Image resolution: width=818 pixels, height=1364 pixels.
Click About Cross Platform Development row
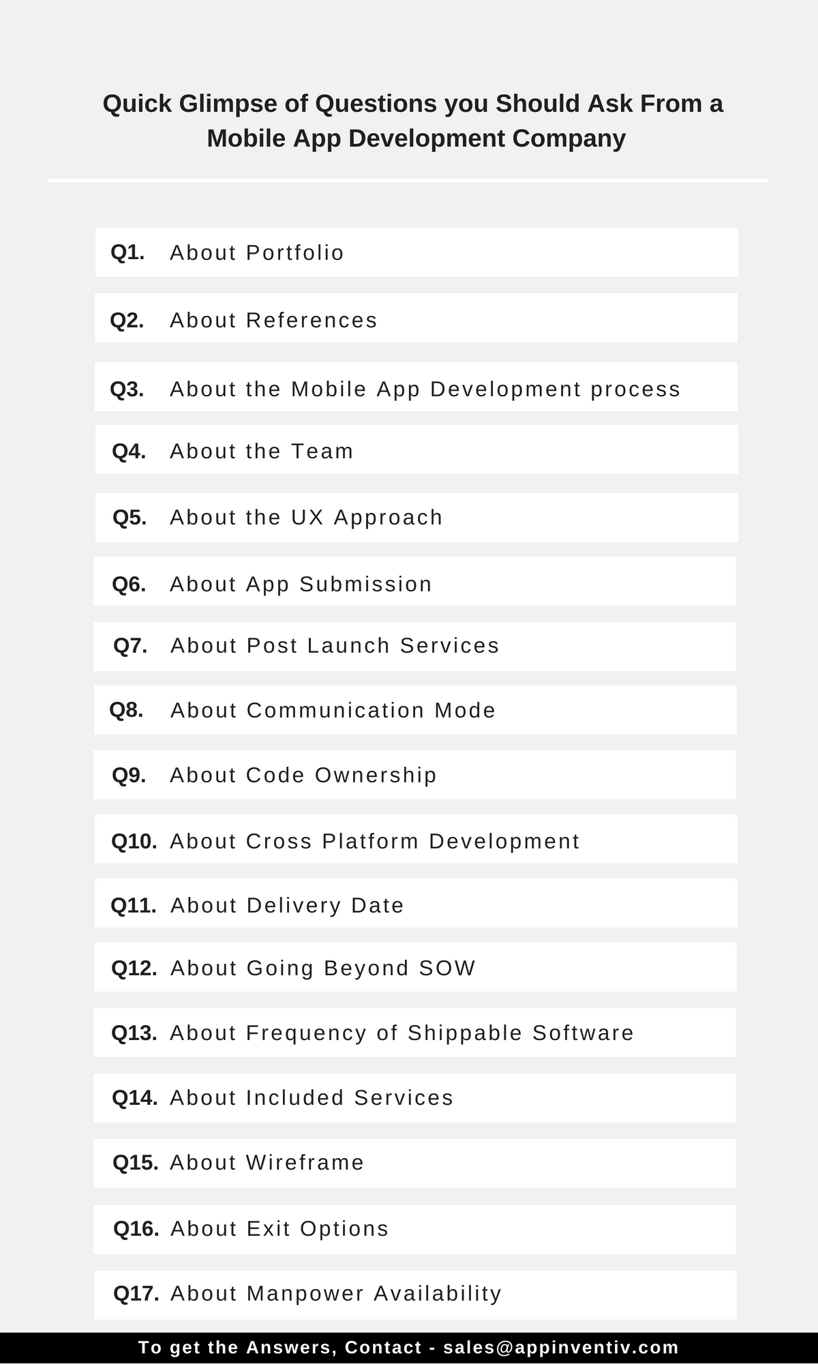point(416,840)
